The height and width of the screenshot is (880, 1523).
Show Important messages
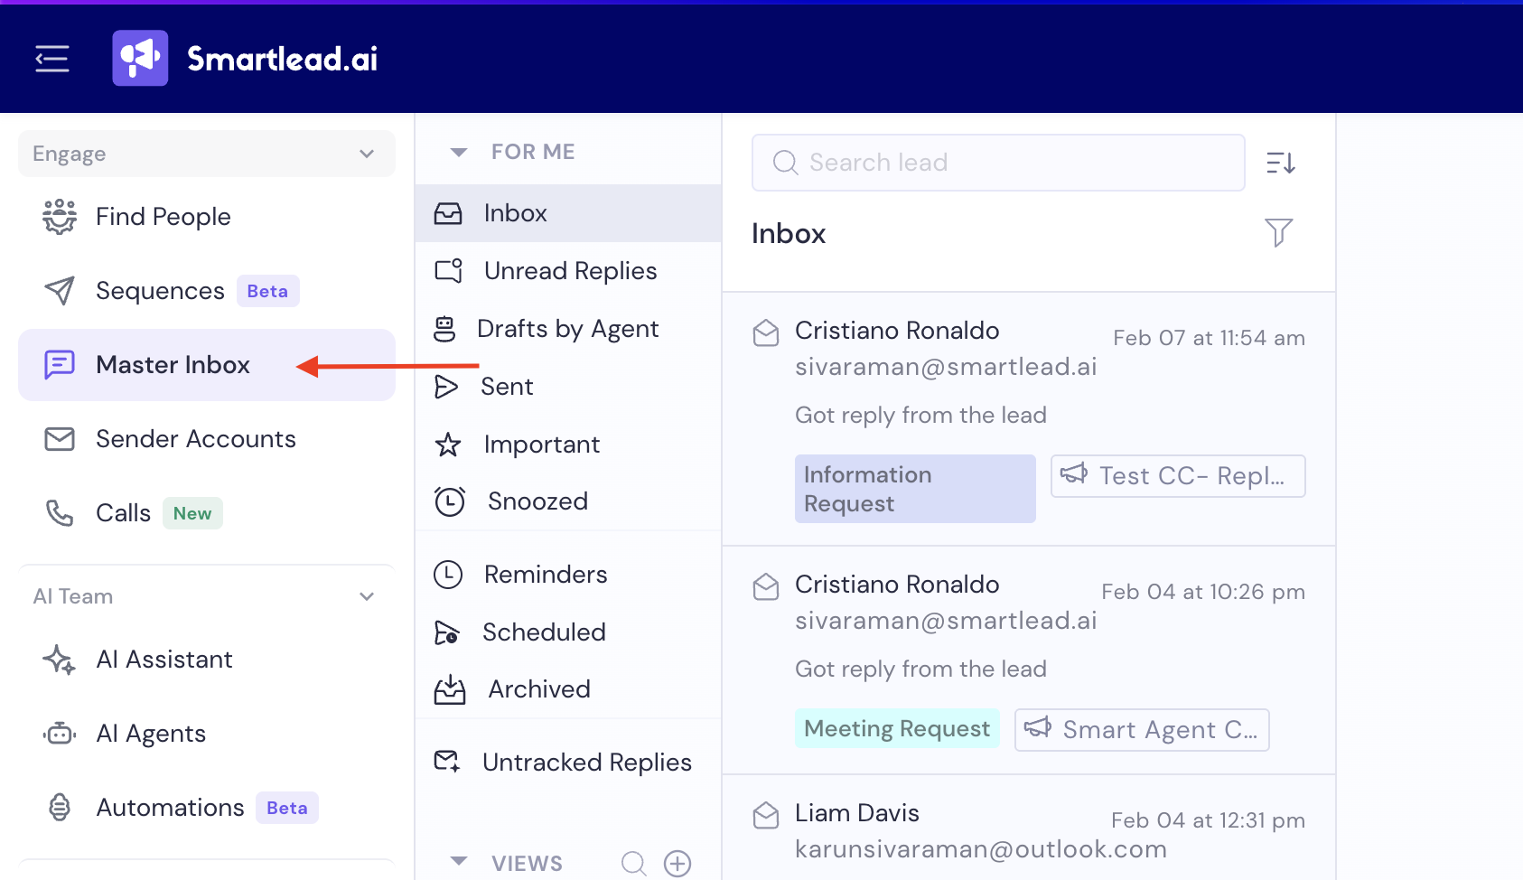tap(568, 445)
